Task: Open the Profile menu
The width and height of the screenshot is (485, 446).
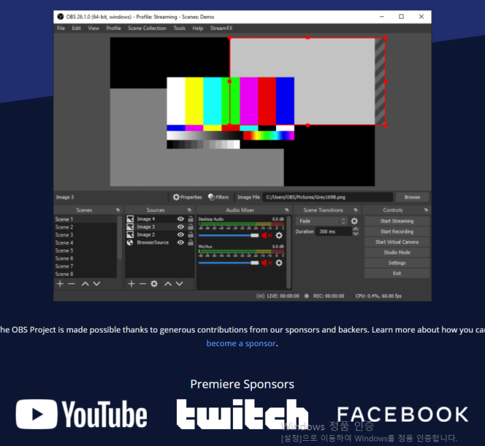Action: (x=114, y=28)
